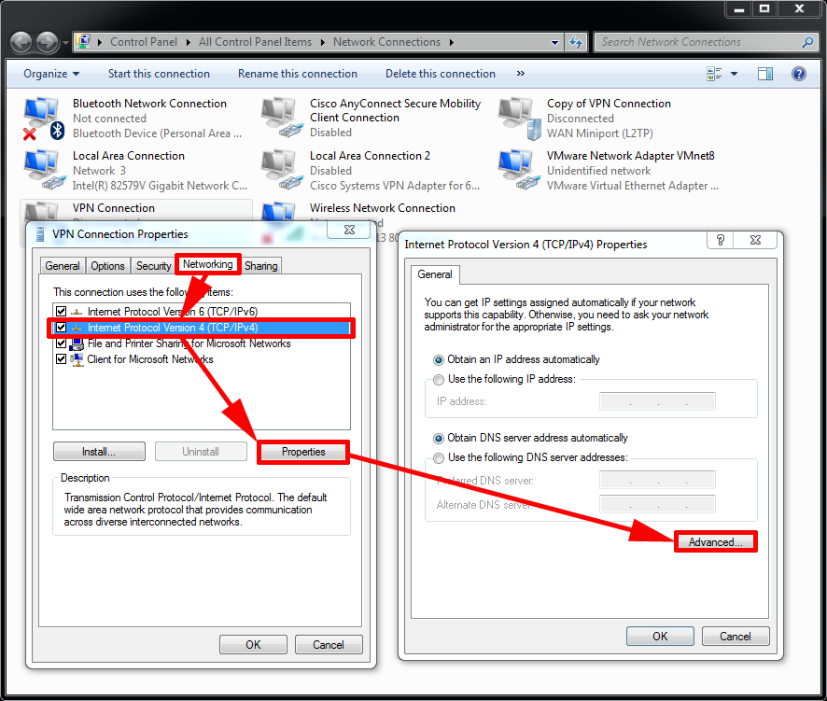The image size is (827, 701).
Task: Open the Organize dropdown menu
Action: [51, 74]
